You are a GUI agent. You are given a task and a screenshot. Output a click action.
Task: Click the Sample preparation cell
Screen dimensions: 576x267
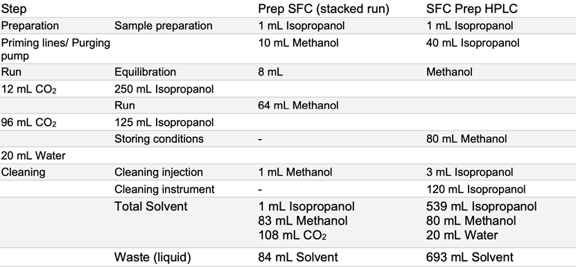pyautogui.click(x=164, y=26)
